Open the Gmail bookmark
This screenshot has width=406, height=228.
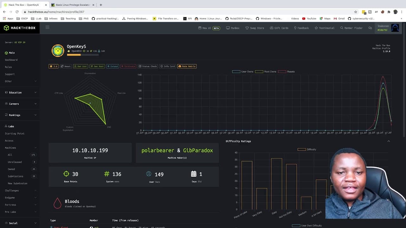coord(339,18)
